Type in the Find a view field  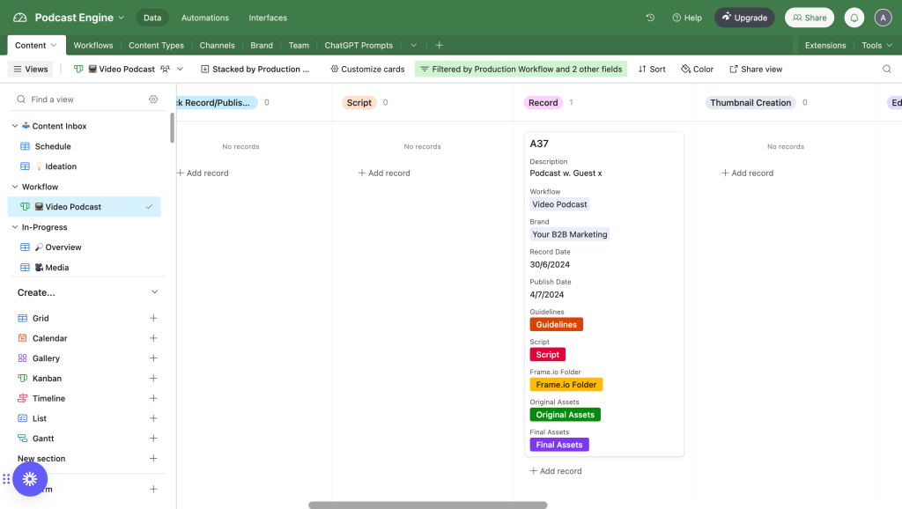(84, 100)
